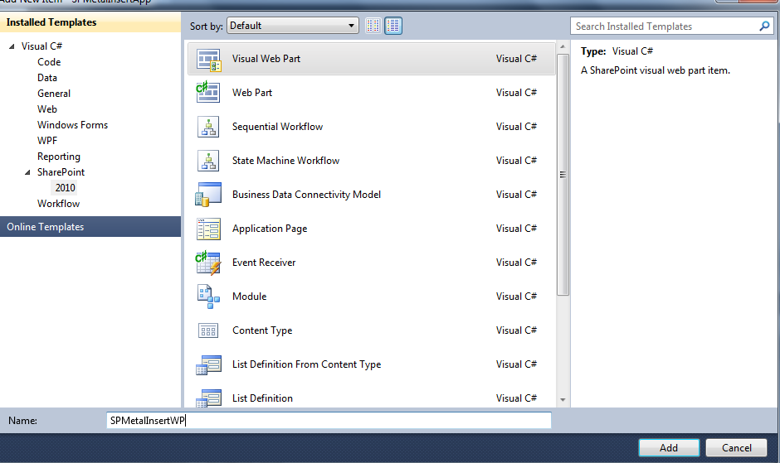Click the Visual Web Part template icon

208,60
